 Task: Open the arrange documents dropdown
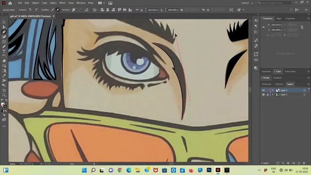102,3
